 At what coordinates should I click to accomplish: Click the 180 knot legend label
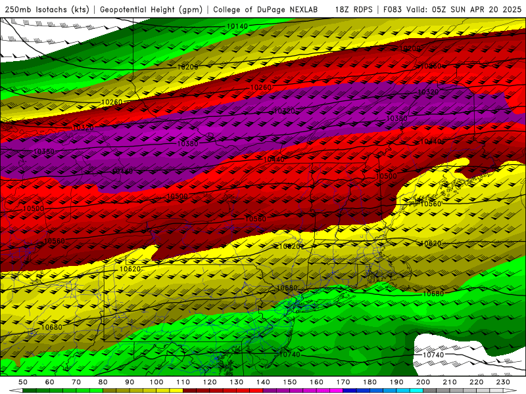click(x=370, y=382)
